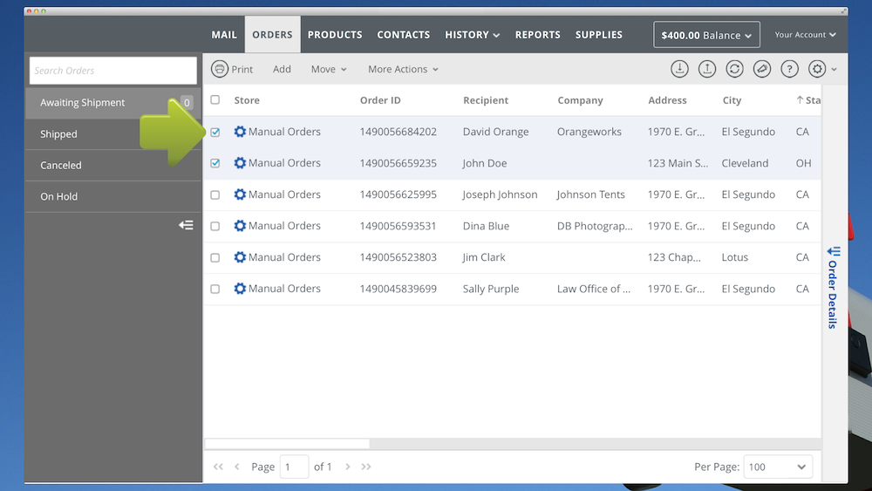Viewport: 872px width, 491px height.
Task: Click the eraser icon in the toolbar
Action: pos(762,69)
